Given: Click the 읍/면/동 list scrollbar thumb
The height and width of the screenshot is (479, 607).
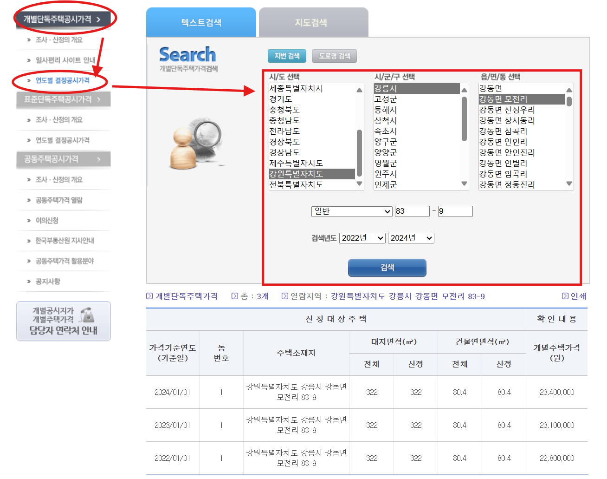Looking at the screenshot, I should (x=569, y=101).
